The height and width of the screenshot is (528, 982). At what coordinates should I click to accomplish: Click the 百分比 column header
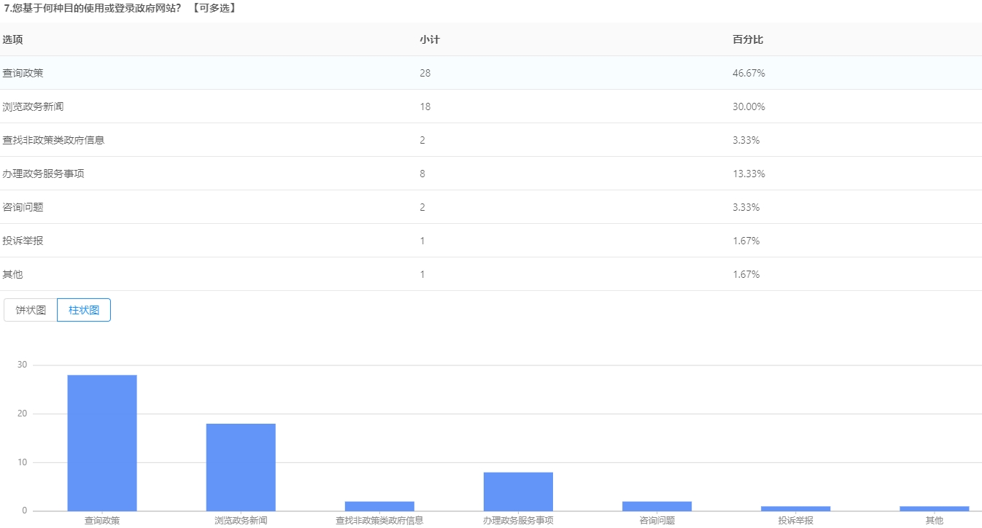pyautogui.click(x=748, y=39)
